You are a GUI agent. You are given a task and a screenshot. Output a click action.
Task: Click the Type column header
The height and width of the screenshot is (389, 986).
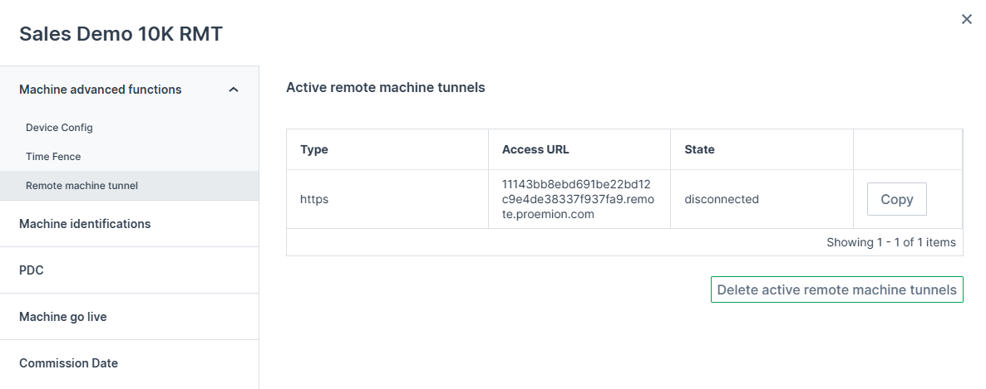pos(314,150)
